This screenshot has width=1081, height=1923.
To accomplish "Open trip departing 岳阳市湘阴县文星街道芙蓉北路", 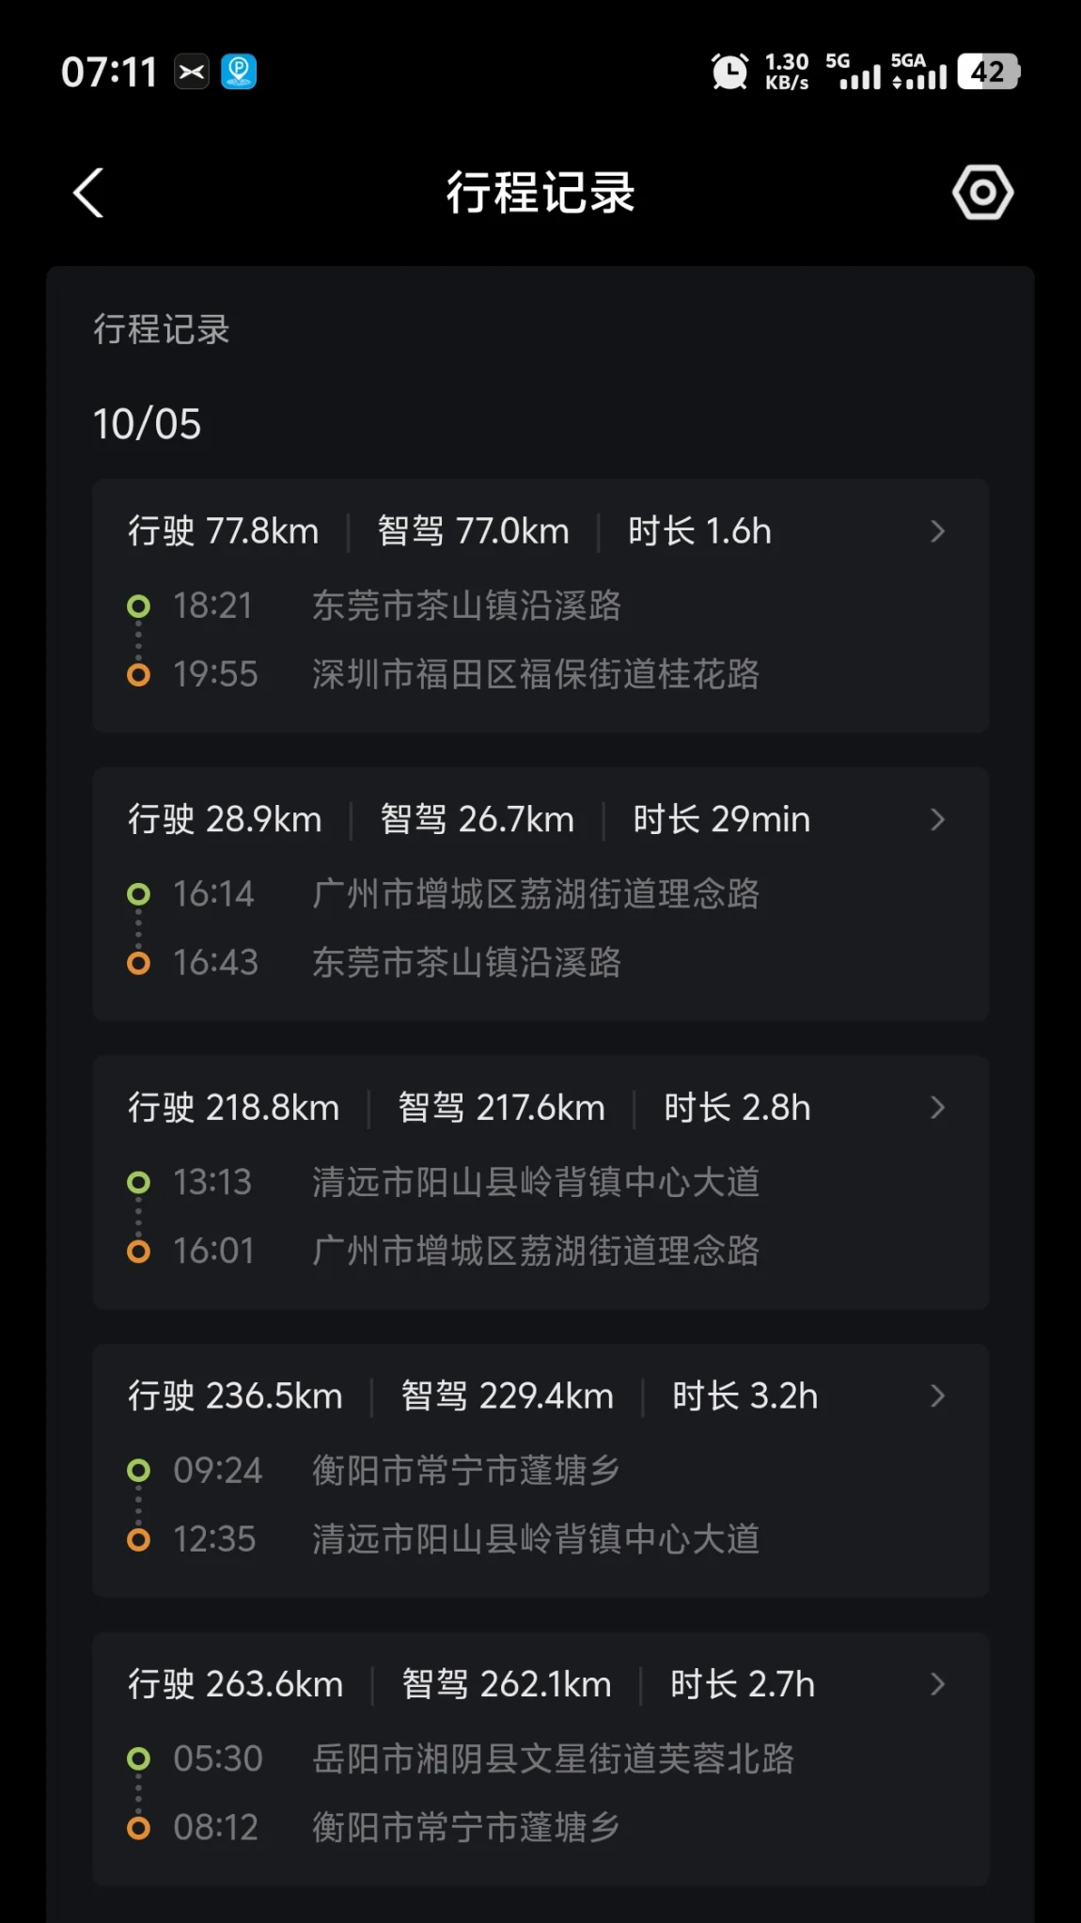I will click(x=553, y=1758).
